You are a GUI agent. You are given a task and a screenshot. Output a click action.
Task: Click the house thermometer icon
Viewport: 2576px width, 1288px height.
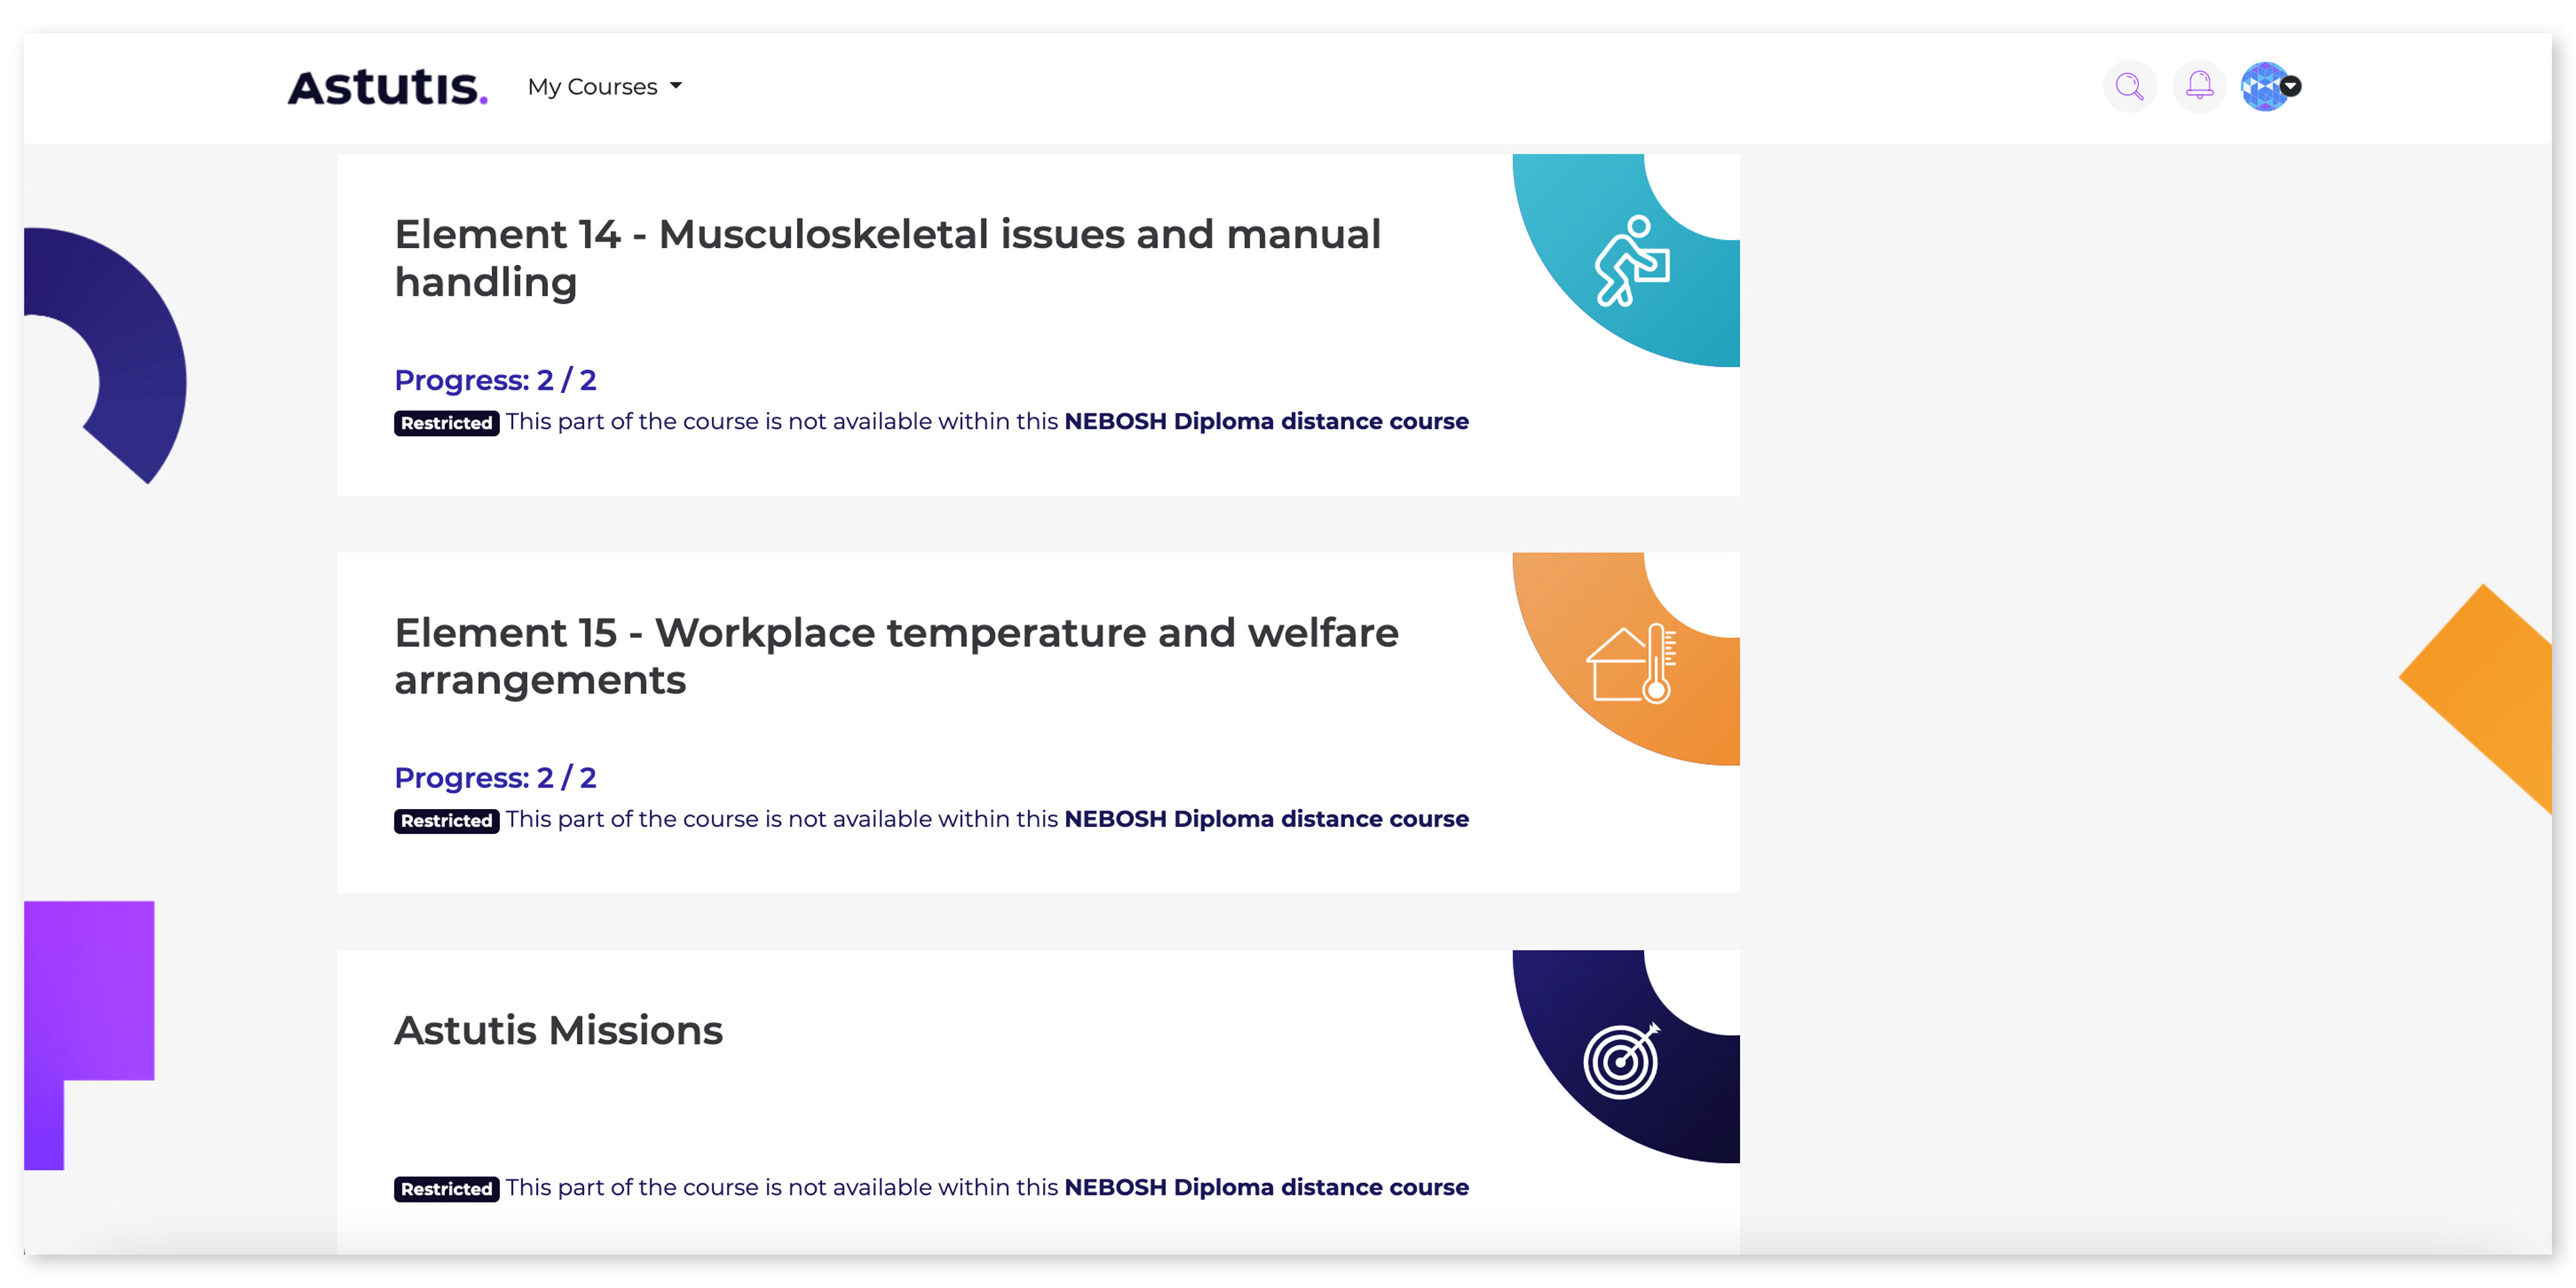tap(1632, 664)
